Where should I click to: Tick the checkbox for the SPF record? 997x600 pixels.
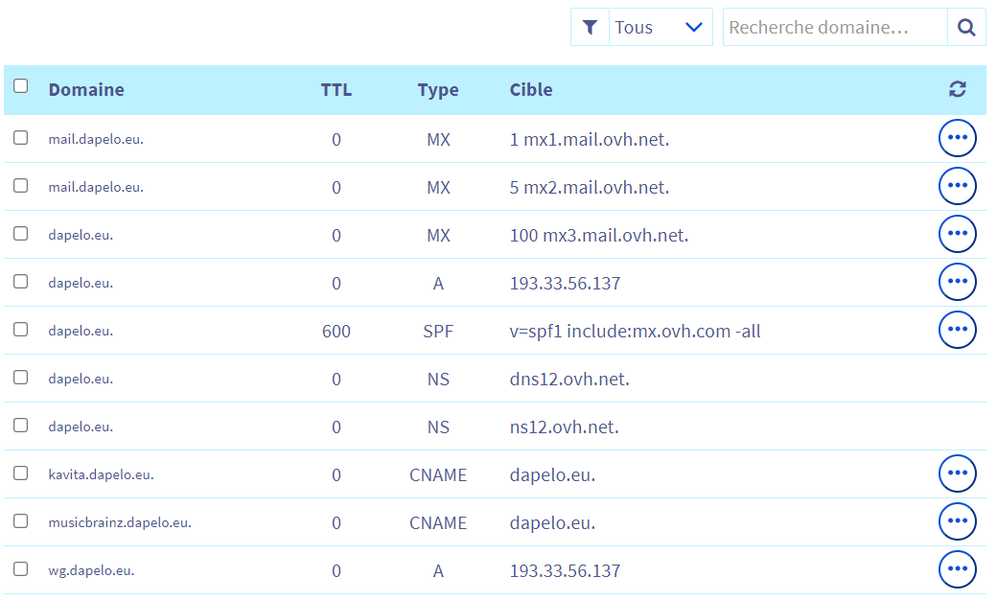pyautogui.click(x=21, y=330)
